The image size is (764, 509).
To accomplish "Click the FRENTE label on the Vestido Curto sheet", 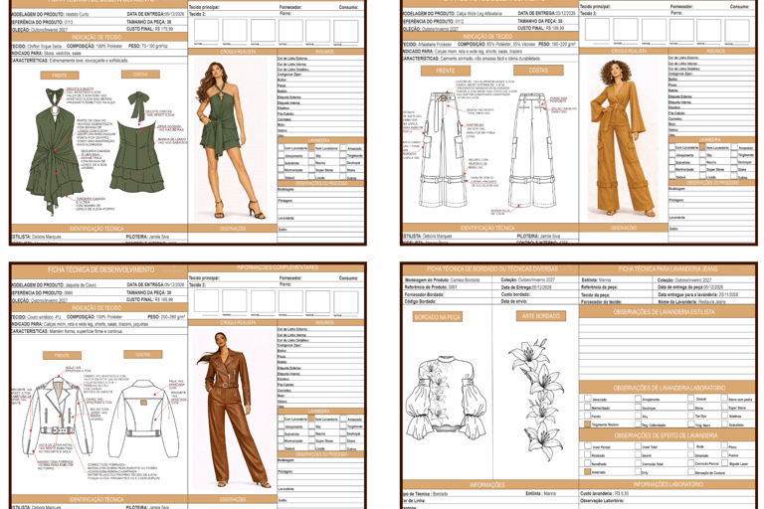I will (x=60, y=76).
